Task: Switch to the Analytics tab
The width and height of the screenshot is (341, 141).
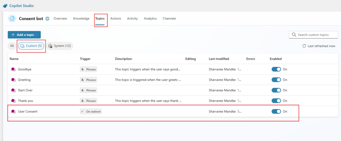Action: pyautogui.click(x=150, y=19)
